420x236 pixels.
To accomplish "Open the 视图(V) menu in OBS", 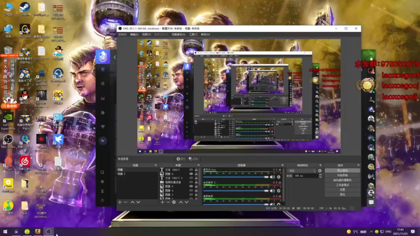I will (146, 35).
